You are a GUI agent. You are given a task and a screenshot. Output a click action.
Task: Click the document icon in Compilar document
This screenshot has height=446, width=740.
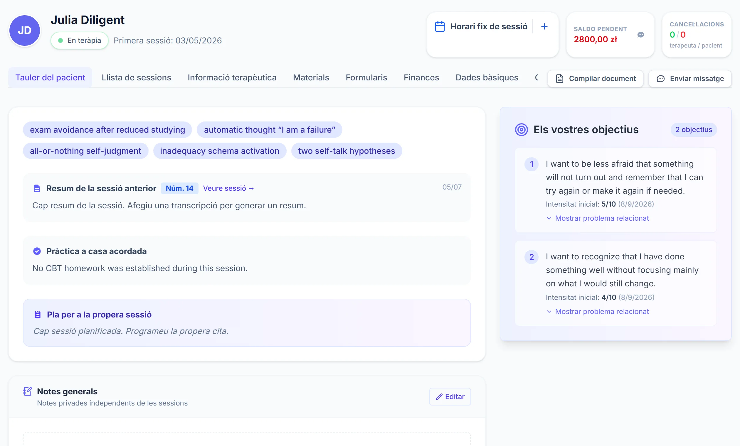pyautogui.click(x=559, y=79)
